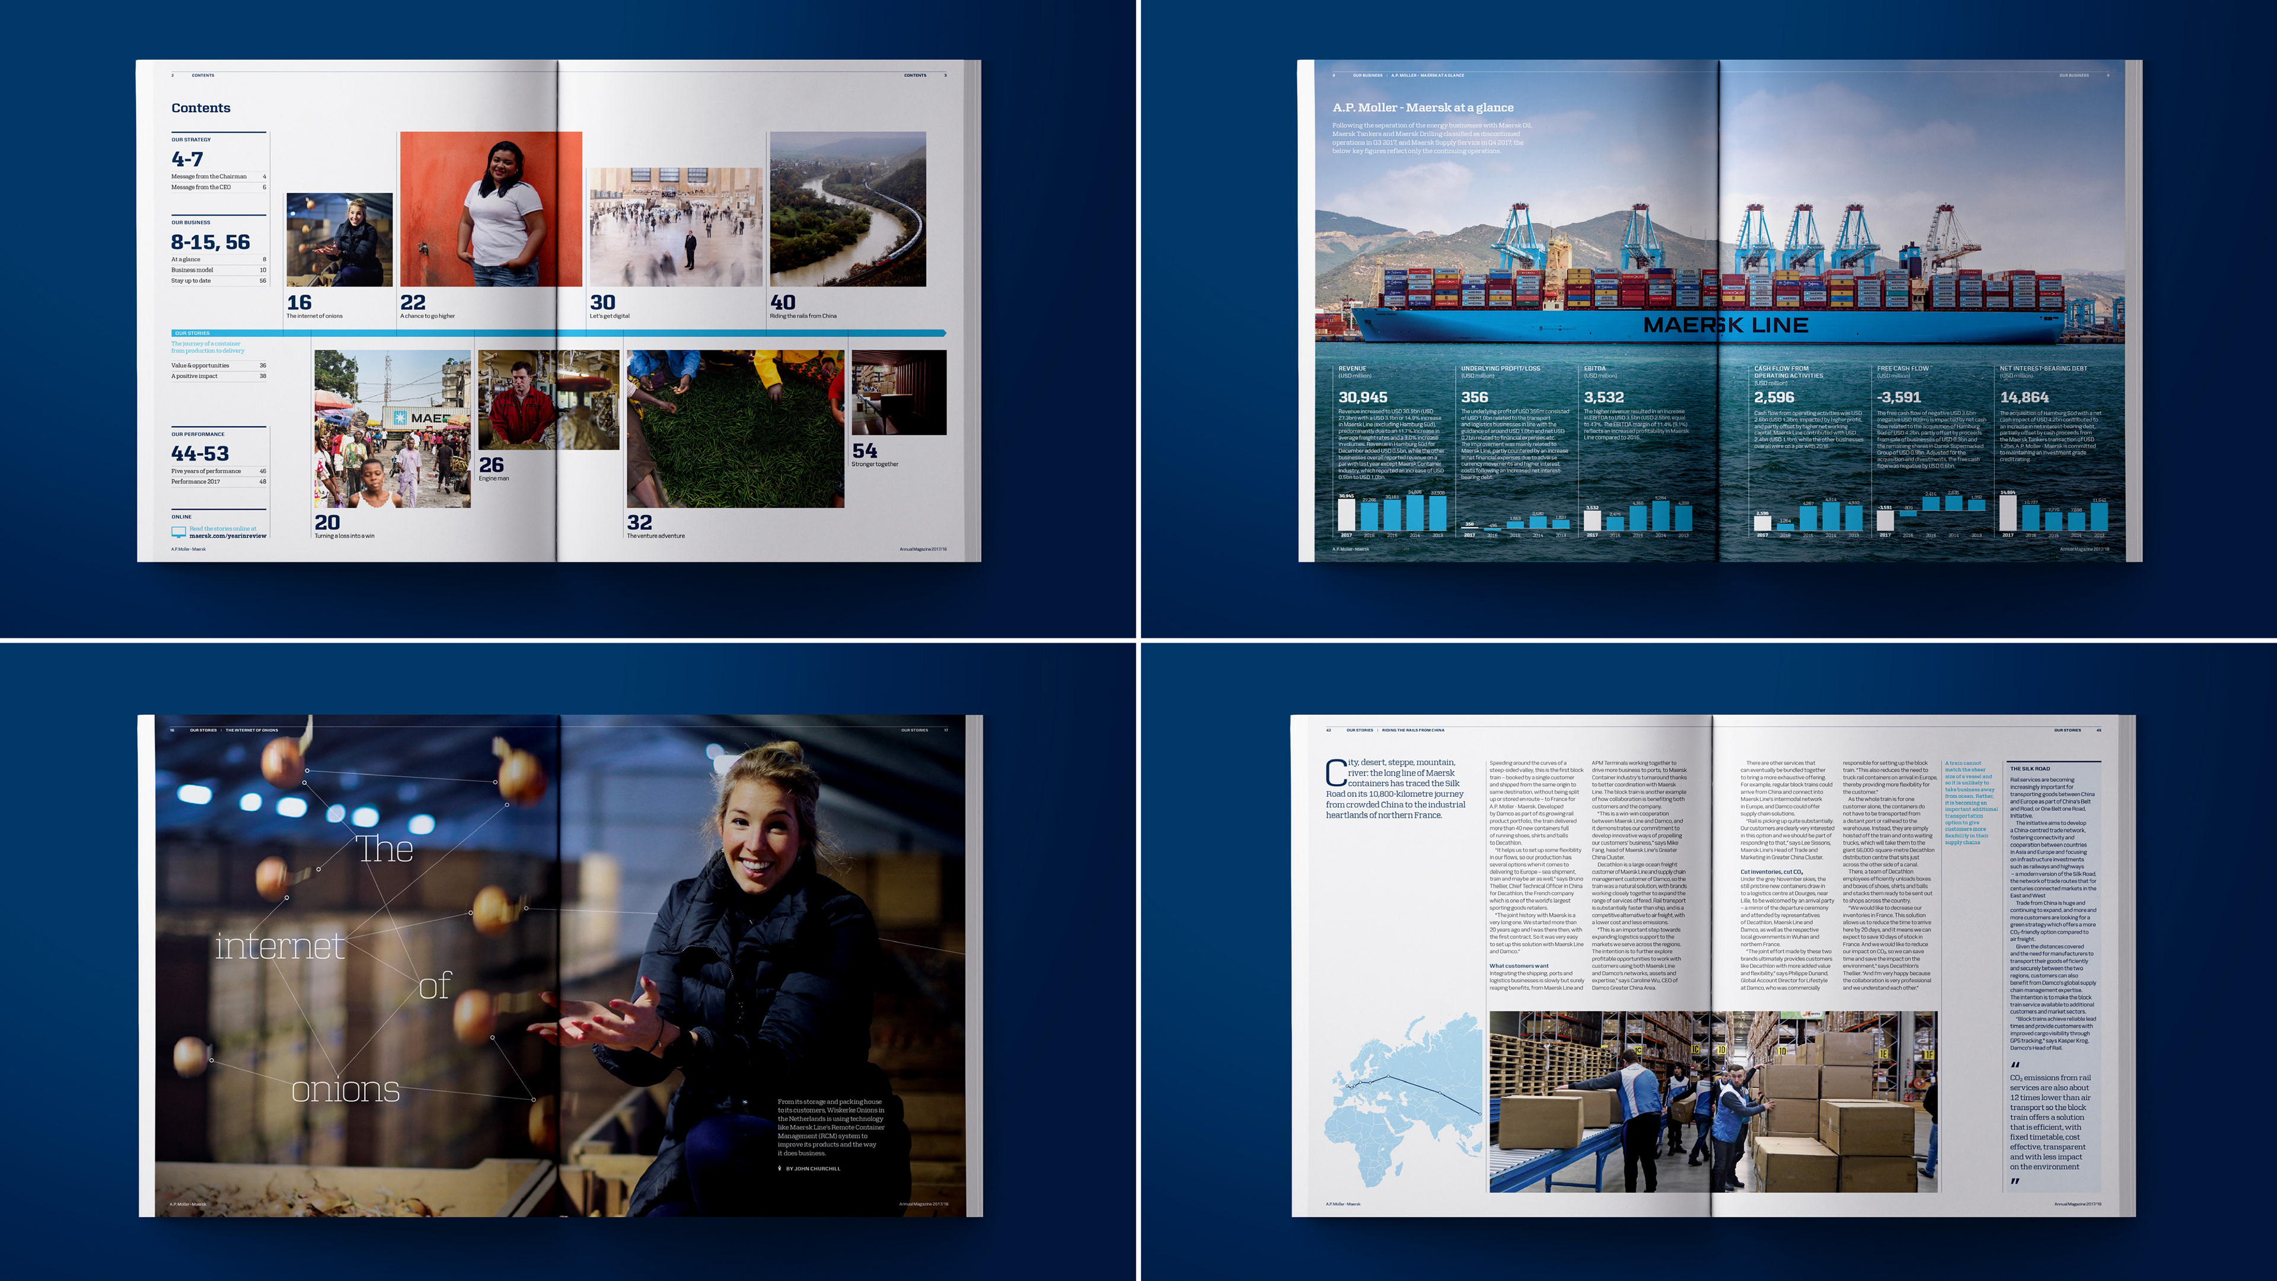Click 'MAERSK LINE' lettering on the ship

1726,325
